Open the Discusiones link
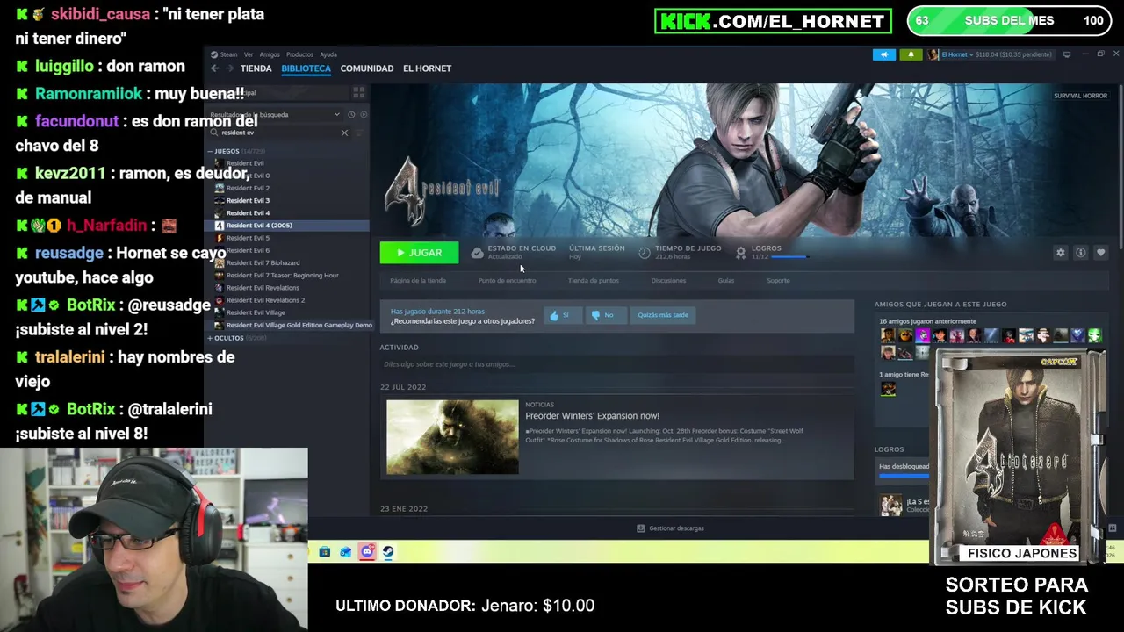The width and height of the screenshot is (1124, 632). click(x=668, y=281)
